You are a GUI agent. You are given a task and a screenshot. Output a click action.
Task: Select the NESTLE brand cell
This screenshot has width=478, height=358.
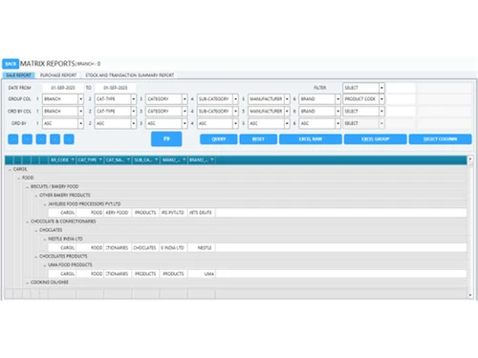point(202,247)
